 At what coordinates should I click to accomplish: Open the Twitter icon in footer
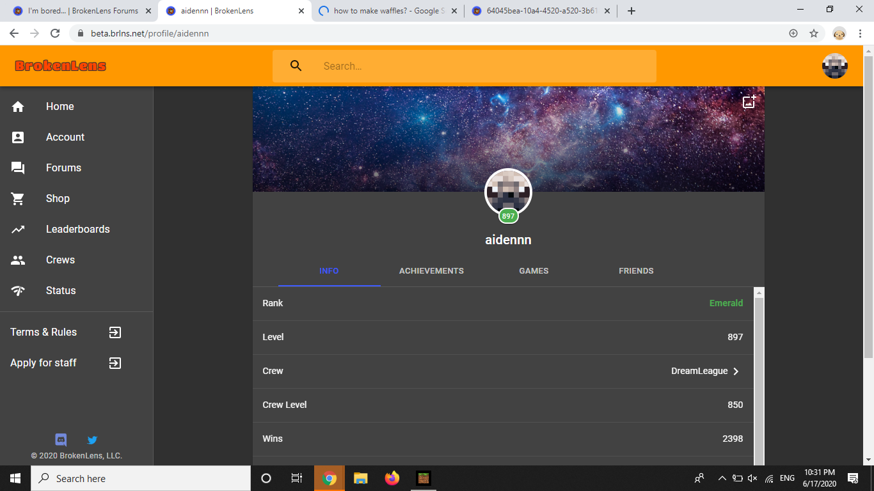[92, 440]
